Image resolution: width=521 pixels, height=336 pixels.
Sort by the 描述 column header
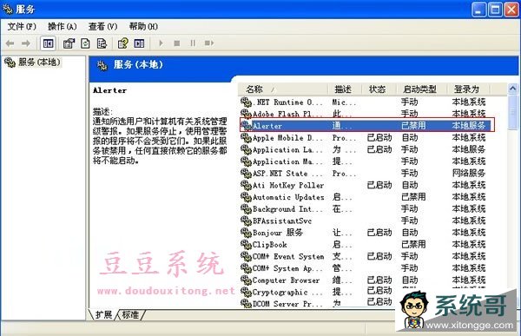point(345,89)
